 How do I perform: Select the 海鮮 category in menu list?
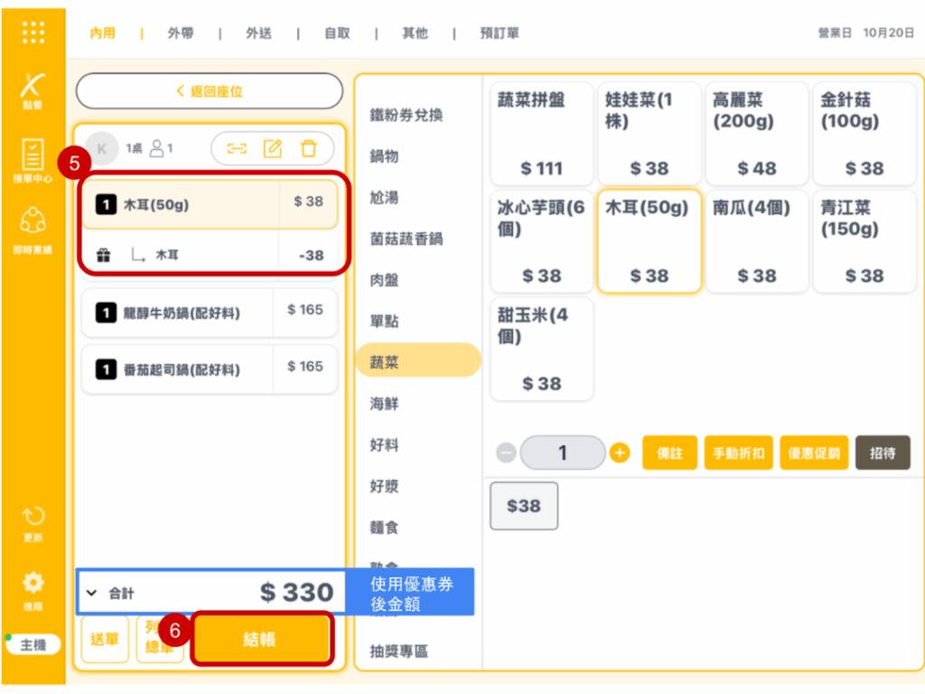pyautogui.click(x=385, y=404)
